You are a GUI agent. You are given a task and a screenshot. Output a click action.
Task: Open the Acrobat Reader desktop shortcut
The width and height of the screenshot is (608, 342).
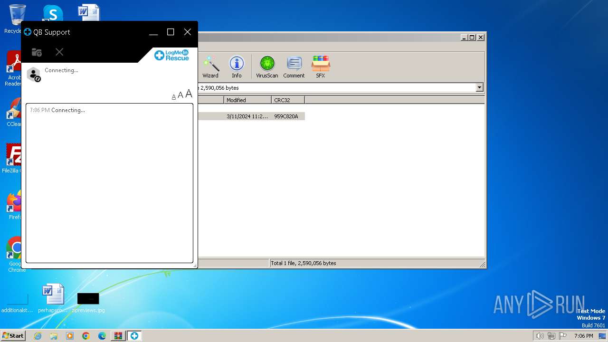point(14,69)
